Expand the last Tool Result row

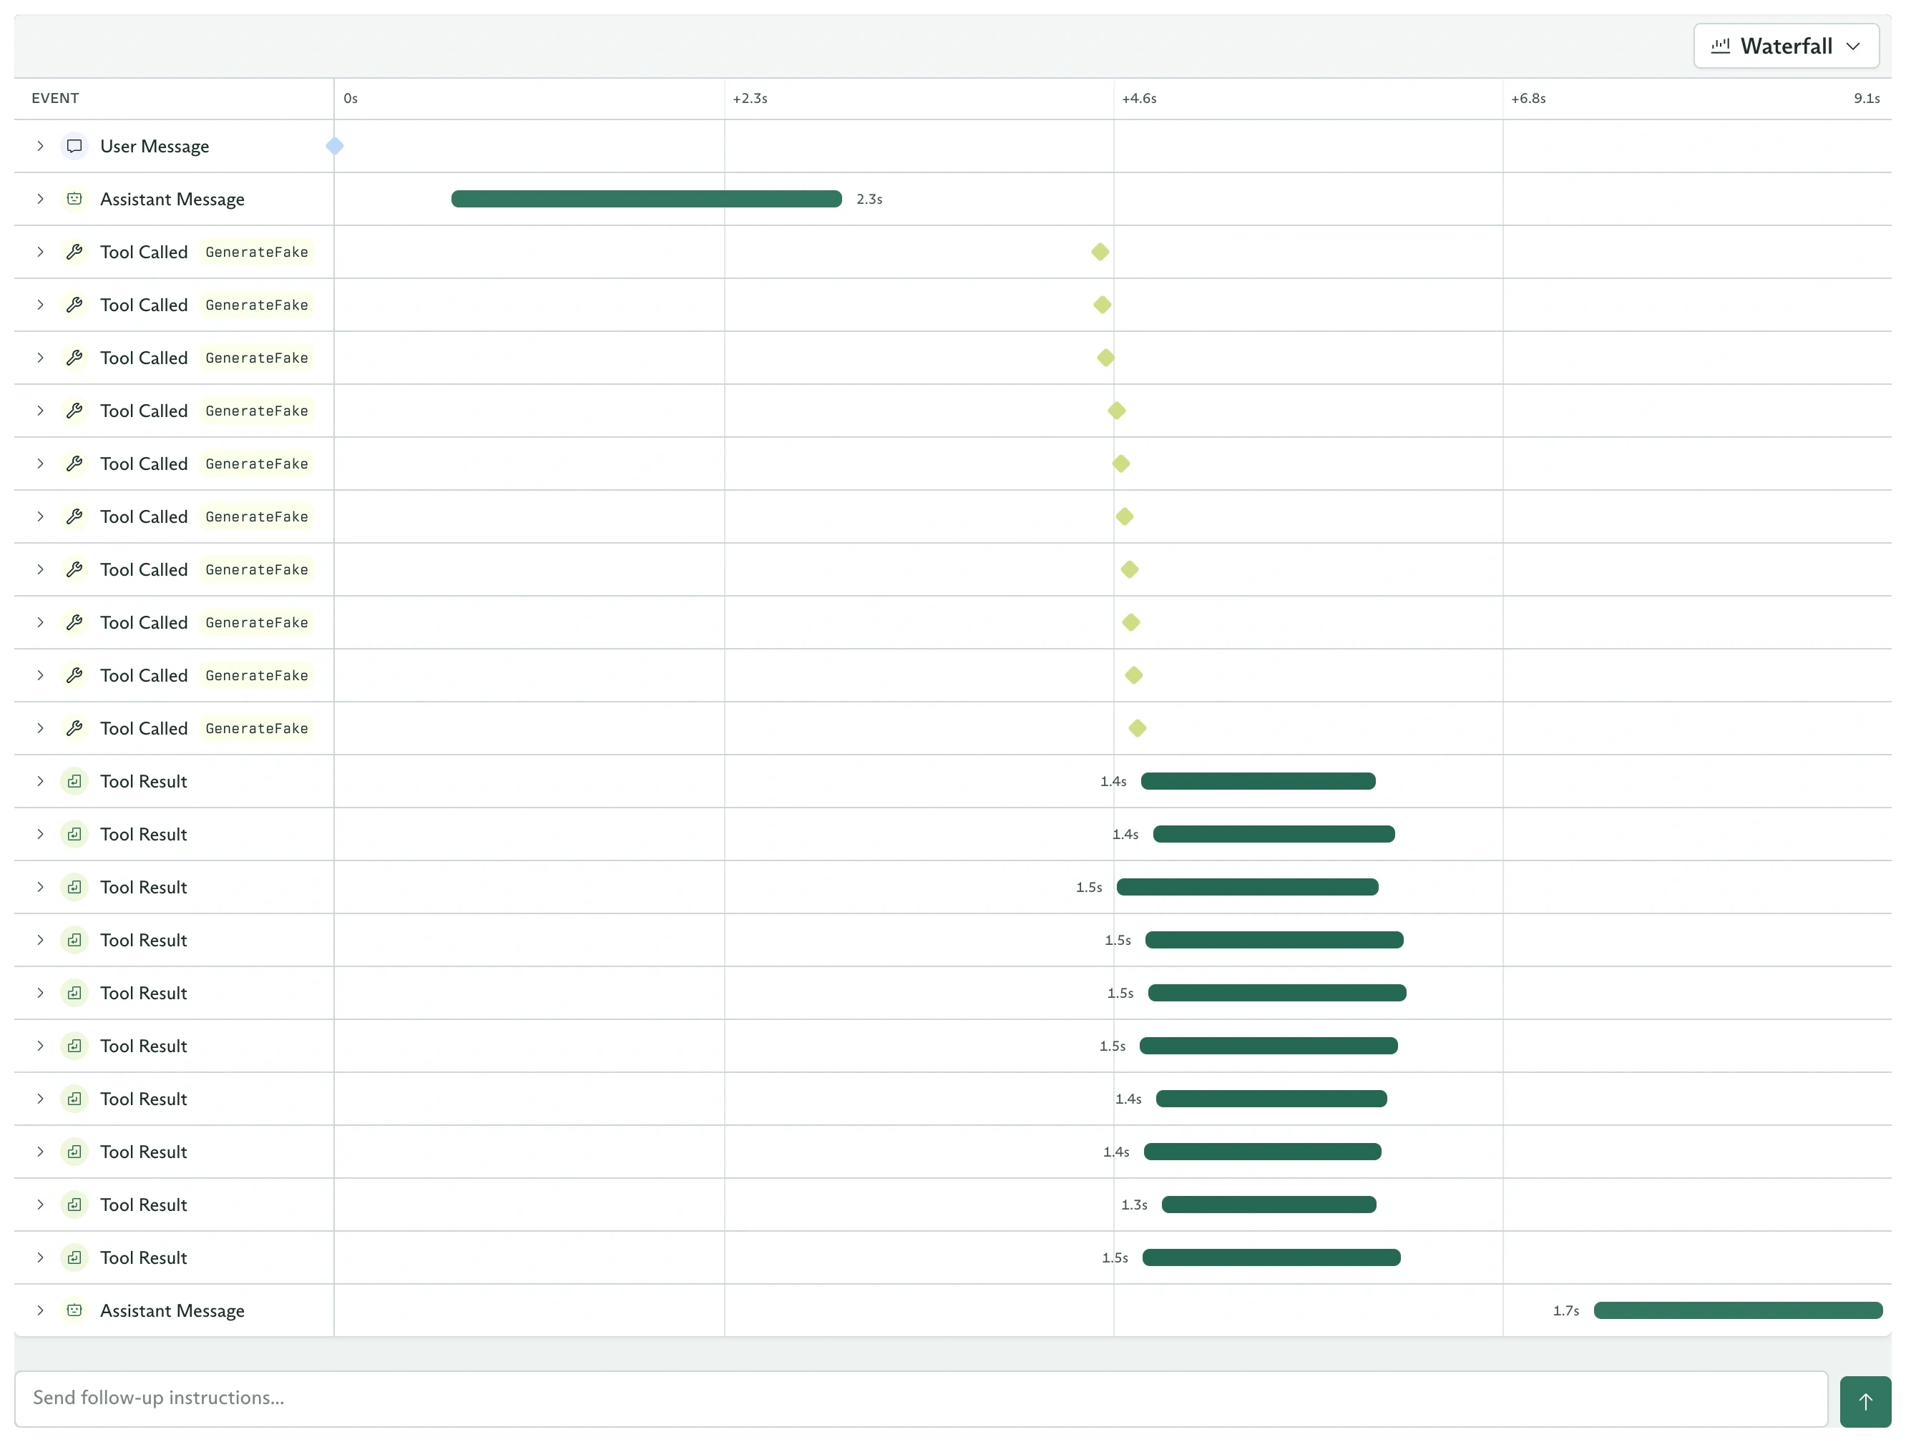41,1257
